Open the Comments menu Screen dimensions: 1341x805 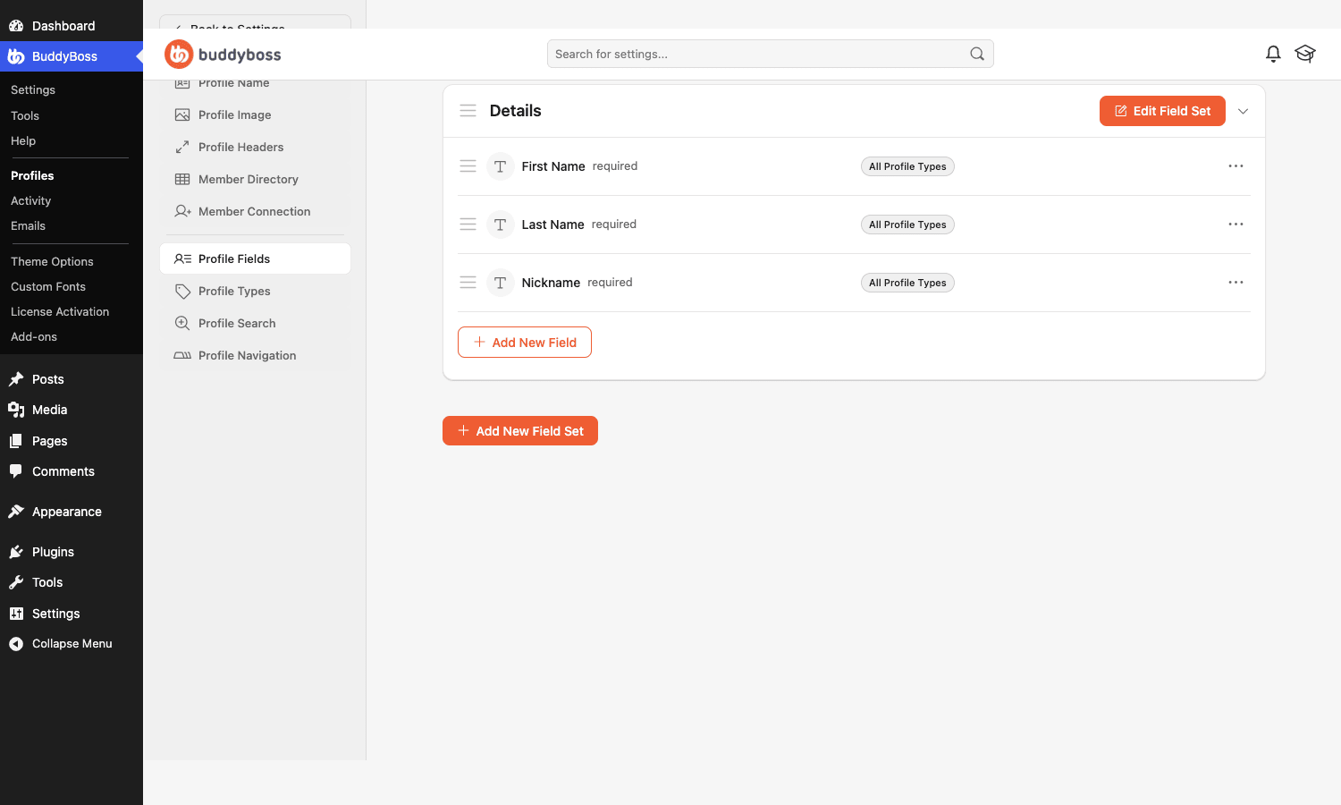click(x=72, y=471)
